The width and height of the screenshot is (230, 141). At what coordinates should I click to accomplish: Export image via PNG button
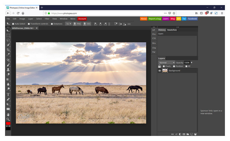coord(77,24)
